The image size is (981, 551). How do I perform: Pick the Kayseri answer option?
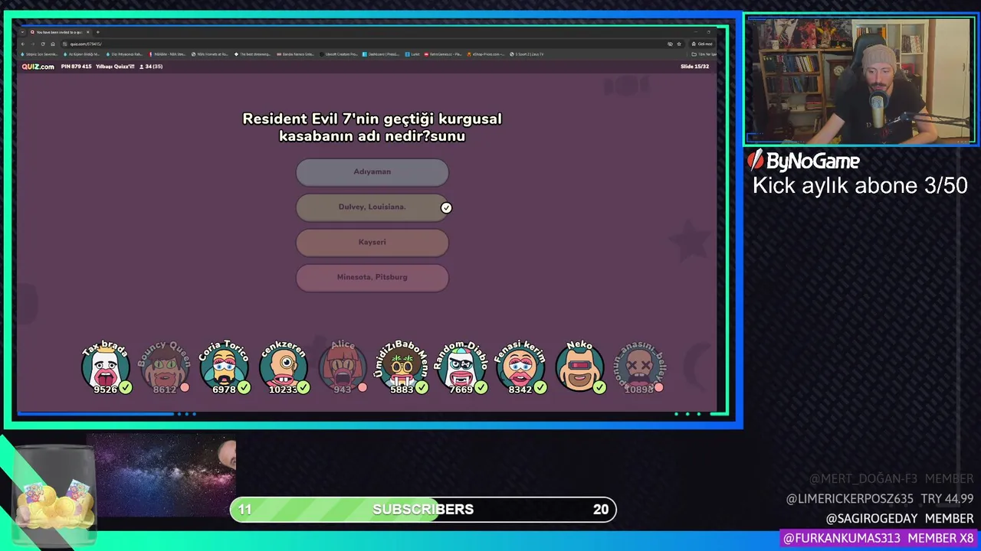pos(372,243)
